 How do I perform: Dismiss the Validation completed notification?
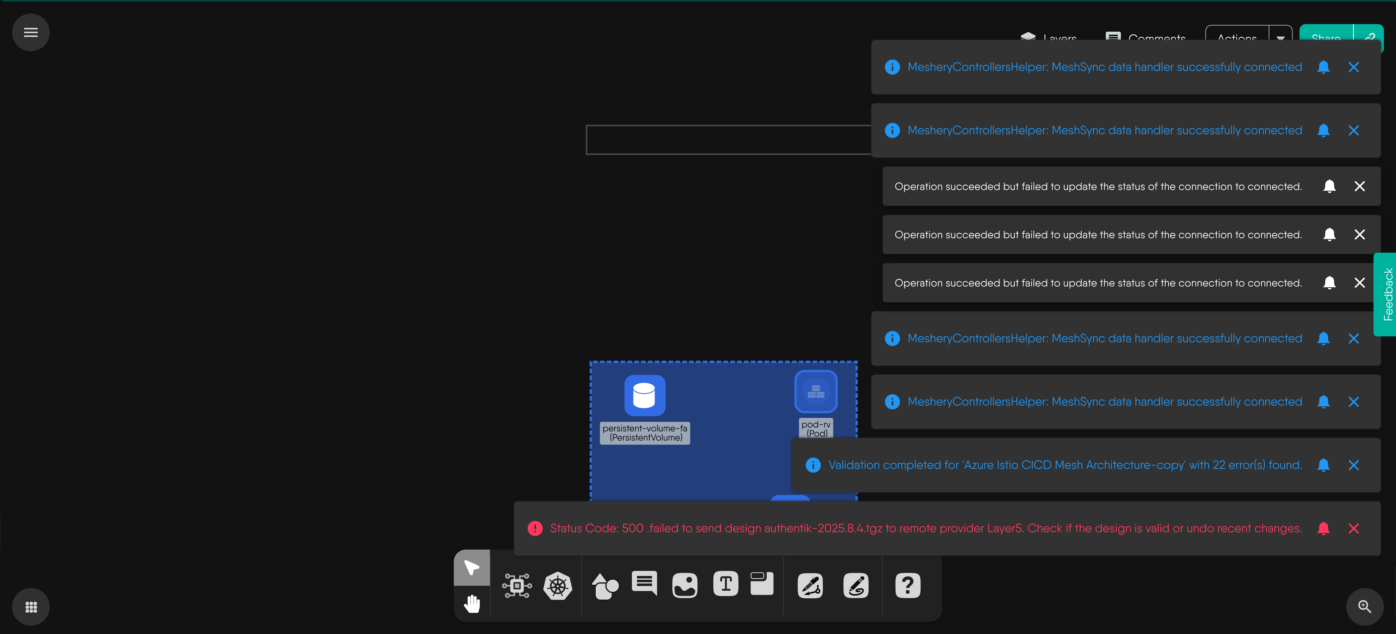pos(1354,465)
